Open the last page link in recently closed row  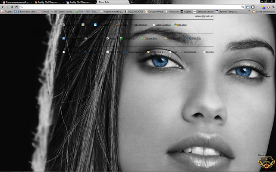209,52
